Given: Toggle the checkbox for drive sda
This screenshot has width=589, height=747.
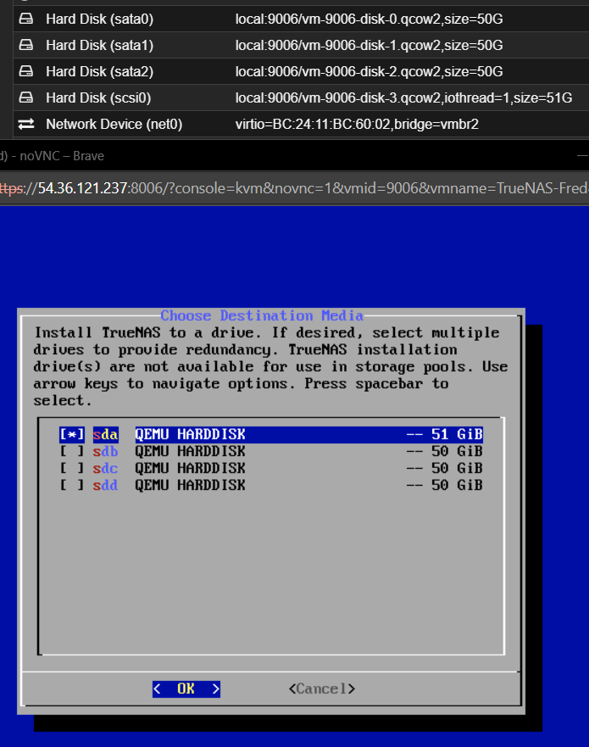Looking at the screenshot, I should click(x=72, y=434).
